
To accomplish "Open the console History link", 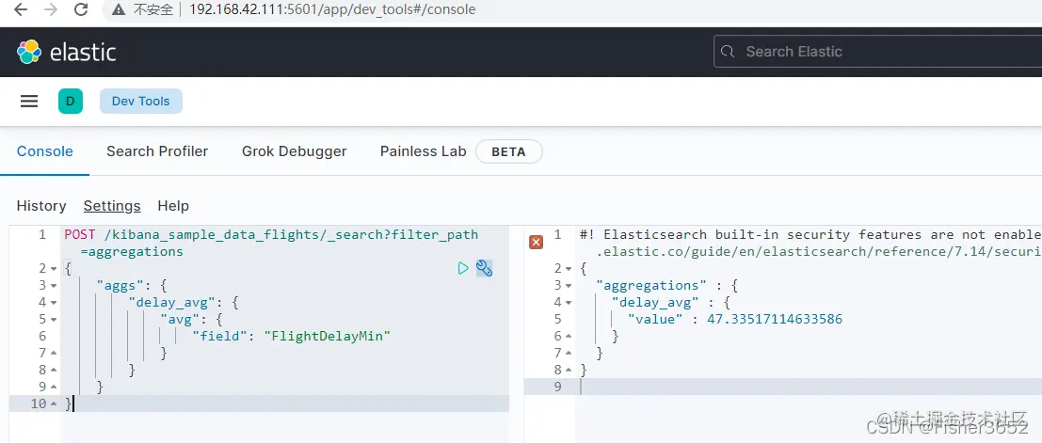I will (41, 206).
